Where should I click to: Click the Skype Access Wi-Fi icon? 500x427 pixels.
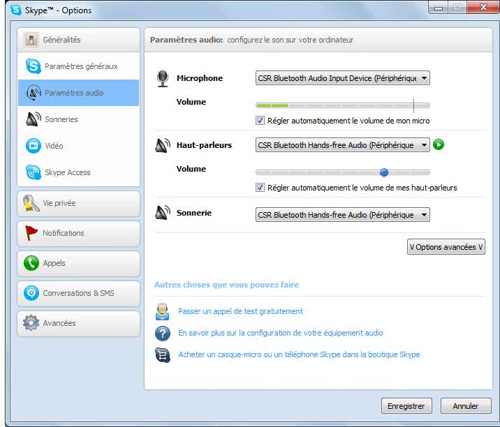coord(33,172)
